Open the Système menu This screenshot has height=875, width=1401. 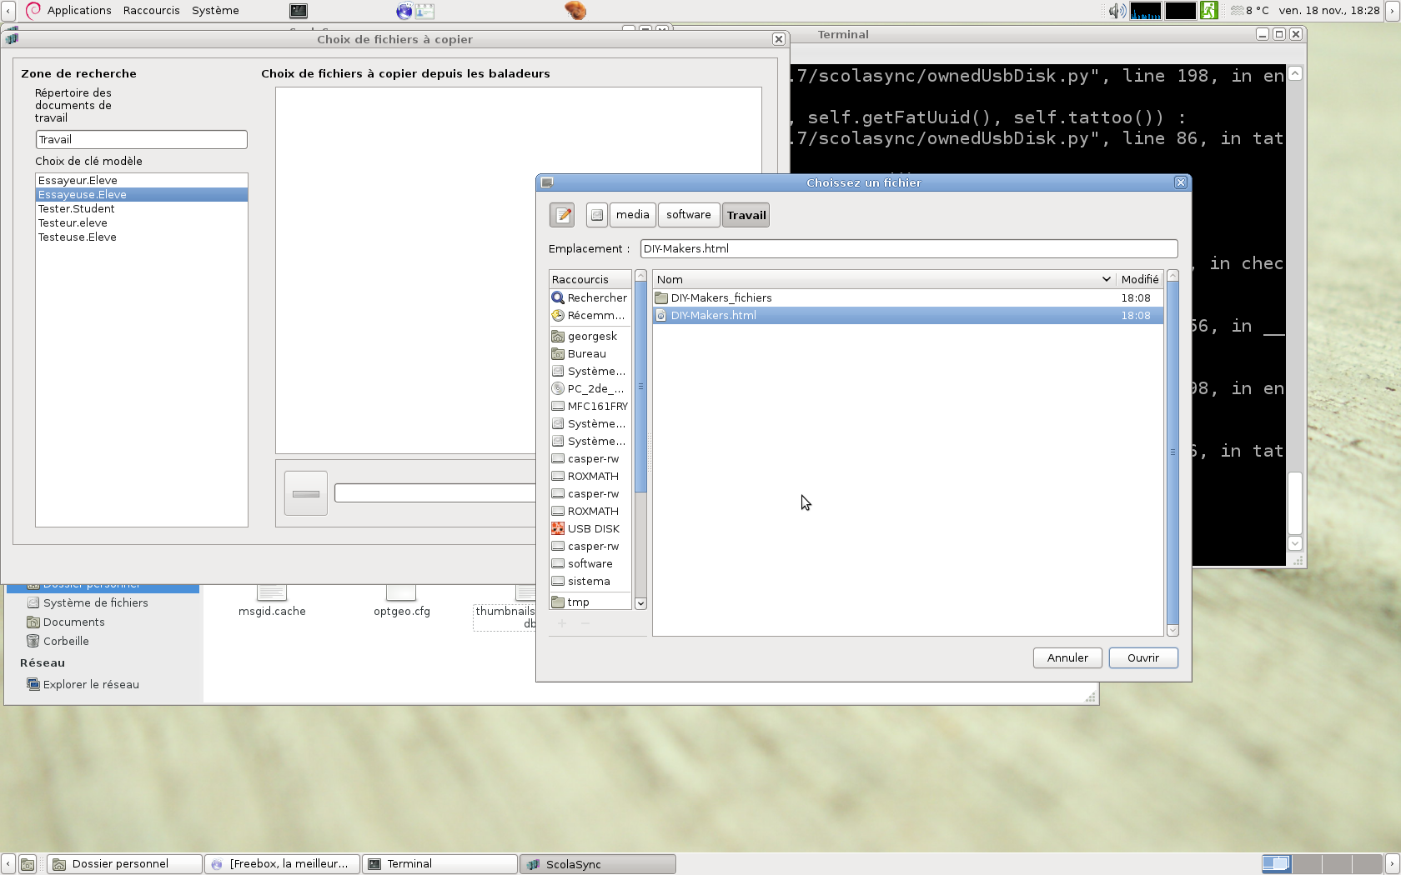coord(215,11)
